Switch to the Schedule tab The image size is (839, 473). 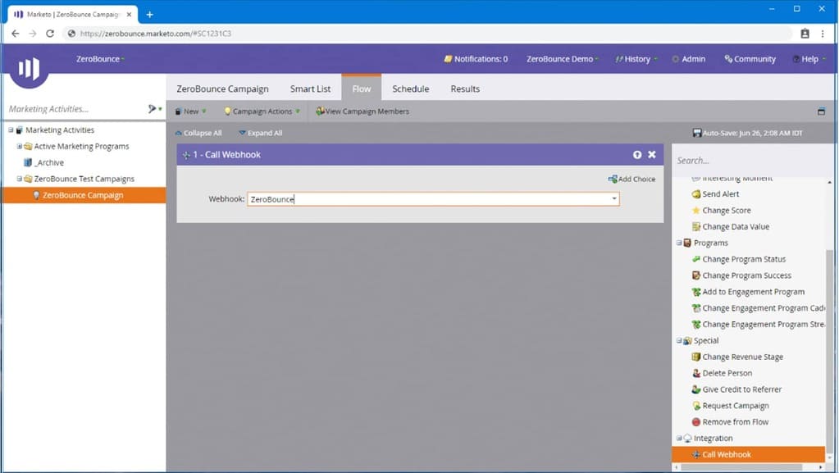coord(410,89)
